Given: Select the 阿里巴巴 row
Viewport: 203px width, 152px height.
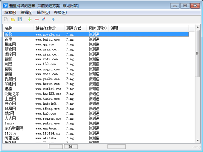Looking at the screenshot, I should coord(97,138).
